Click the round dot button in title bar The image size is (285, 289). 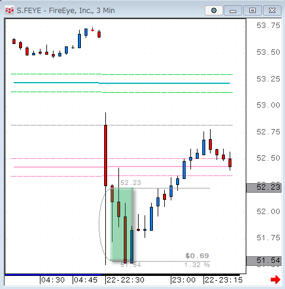coord(214,10)
